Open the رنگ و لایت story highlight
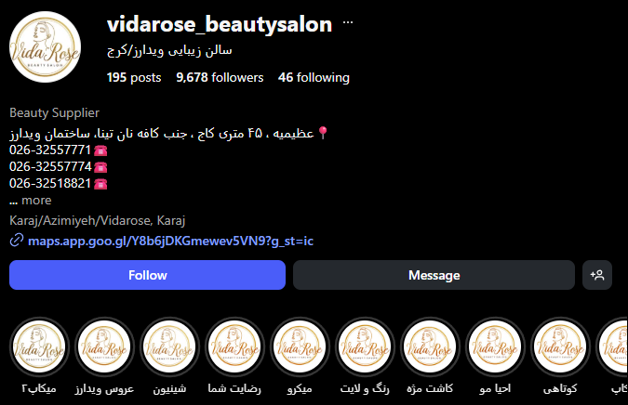The image size is (628, 405). (x=365, y=347)
